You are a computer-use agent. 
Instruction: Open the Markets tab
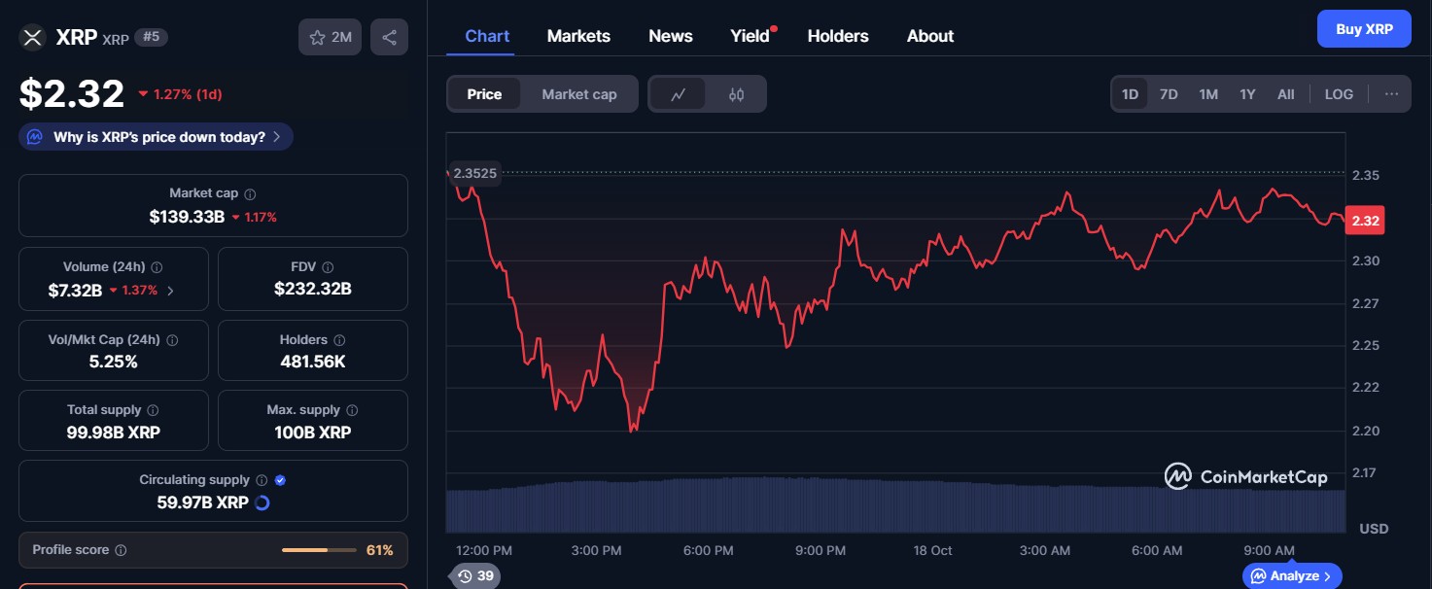pos(578,36)
